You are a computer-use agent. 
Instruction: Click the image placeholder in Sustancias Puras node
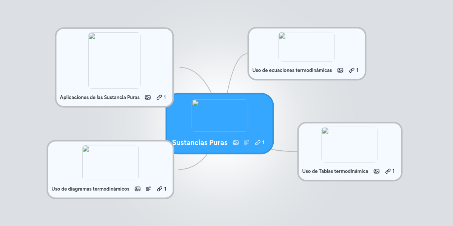coord(220,116)
